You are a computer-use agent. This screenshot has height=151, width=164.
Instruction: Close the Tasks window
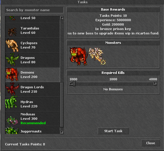[151, 143]
